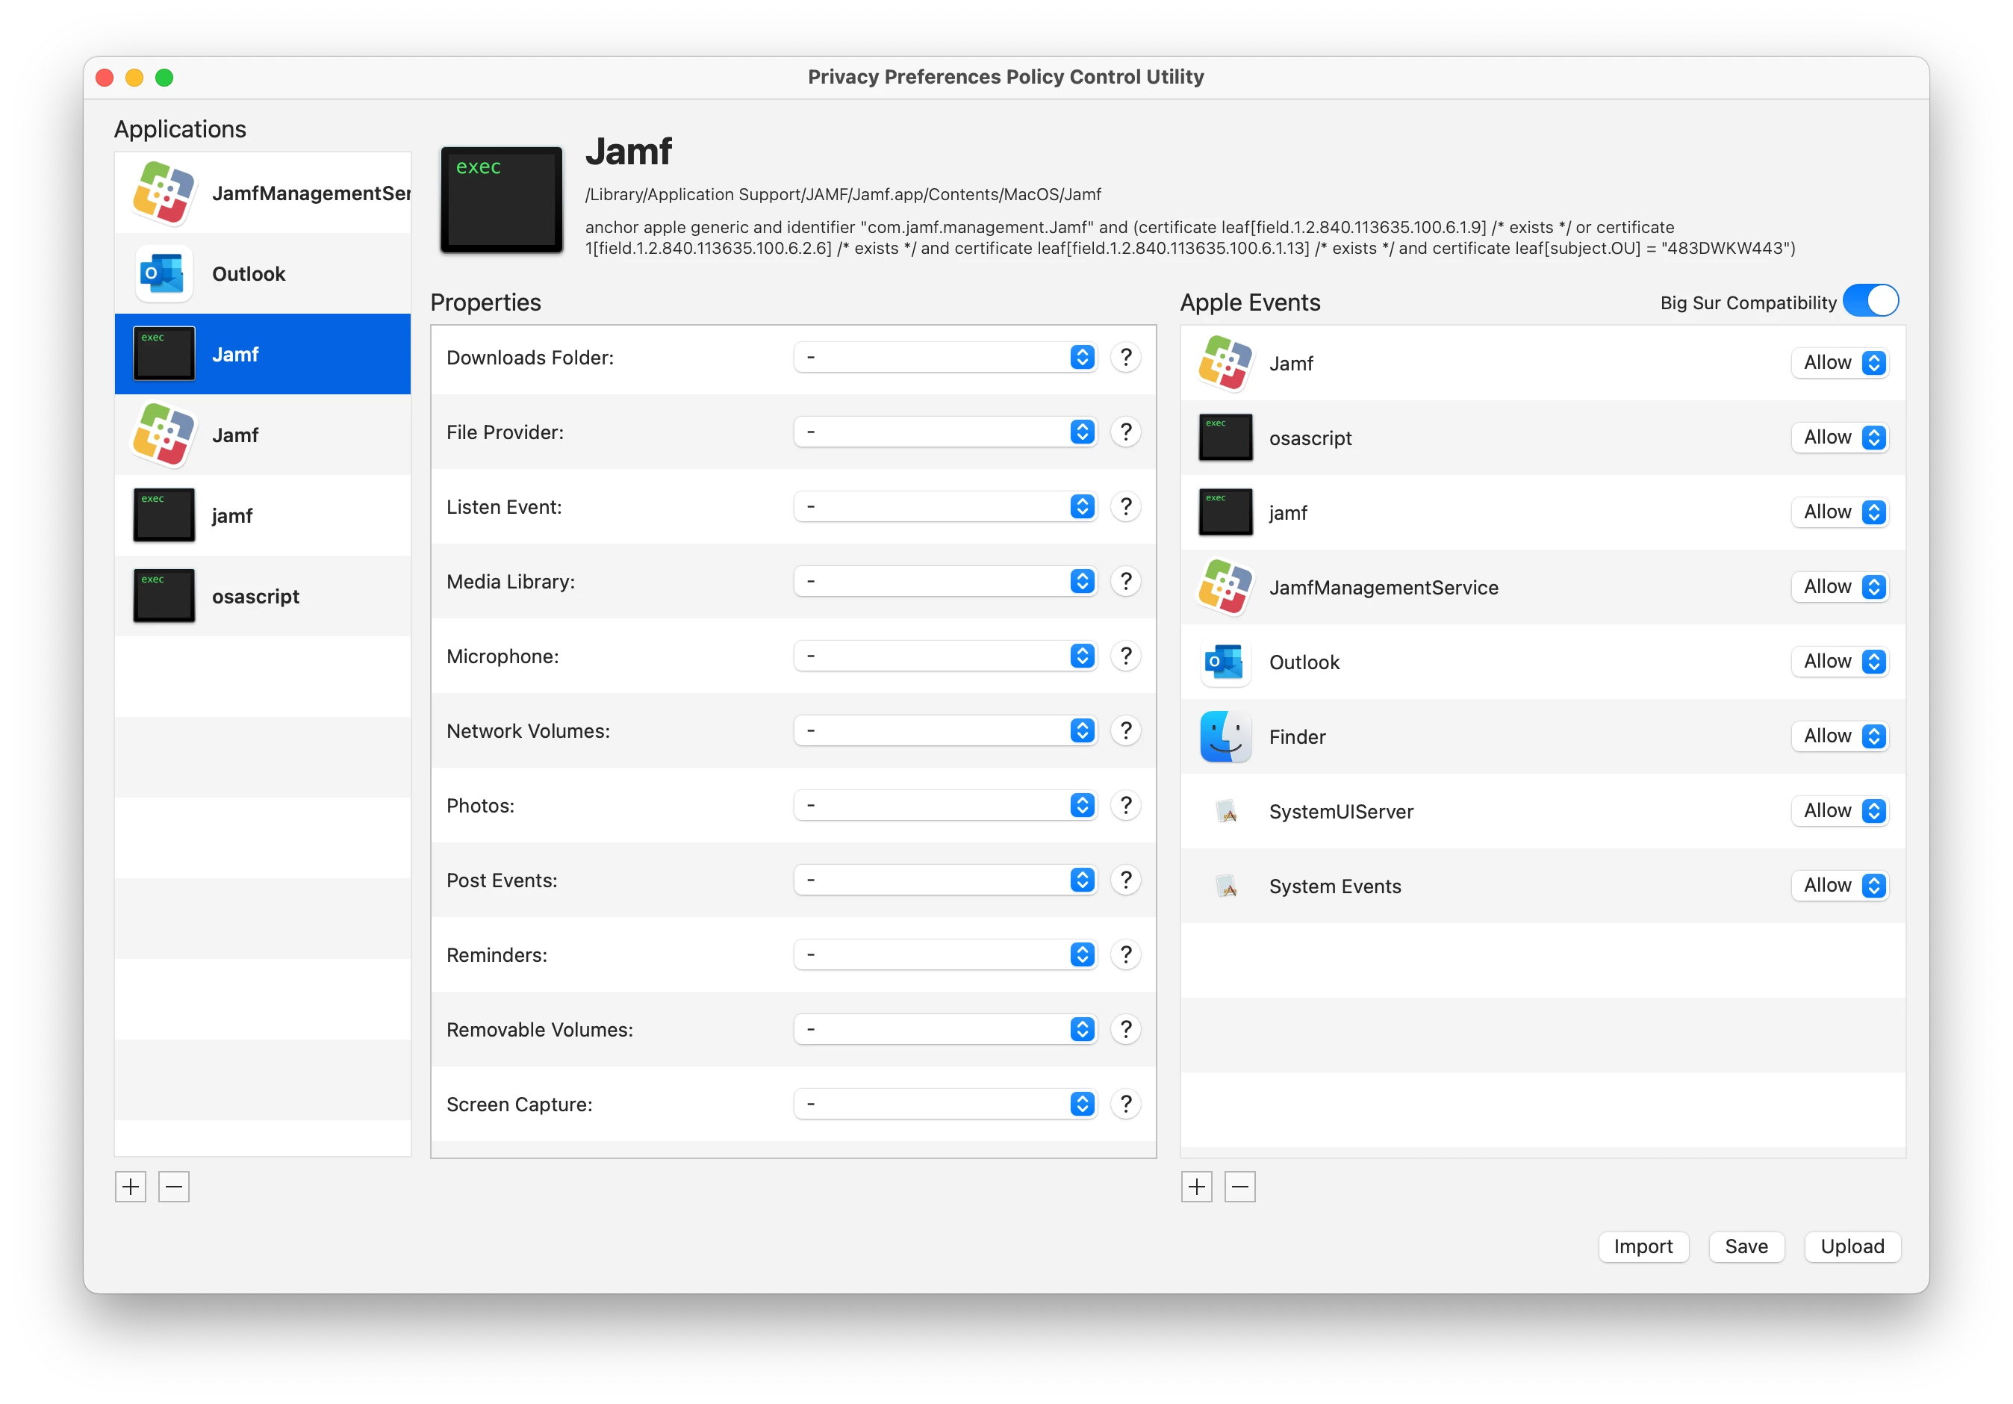Change Allow setting for osascript Apple Event
This screenshot has height=1404, width=2013.
(1841, 438)
